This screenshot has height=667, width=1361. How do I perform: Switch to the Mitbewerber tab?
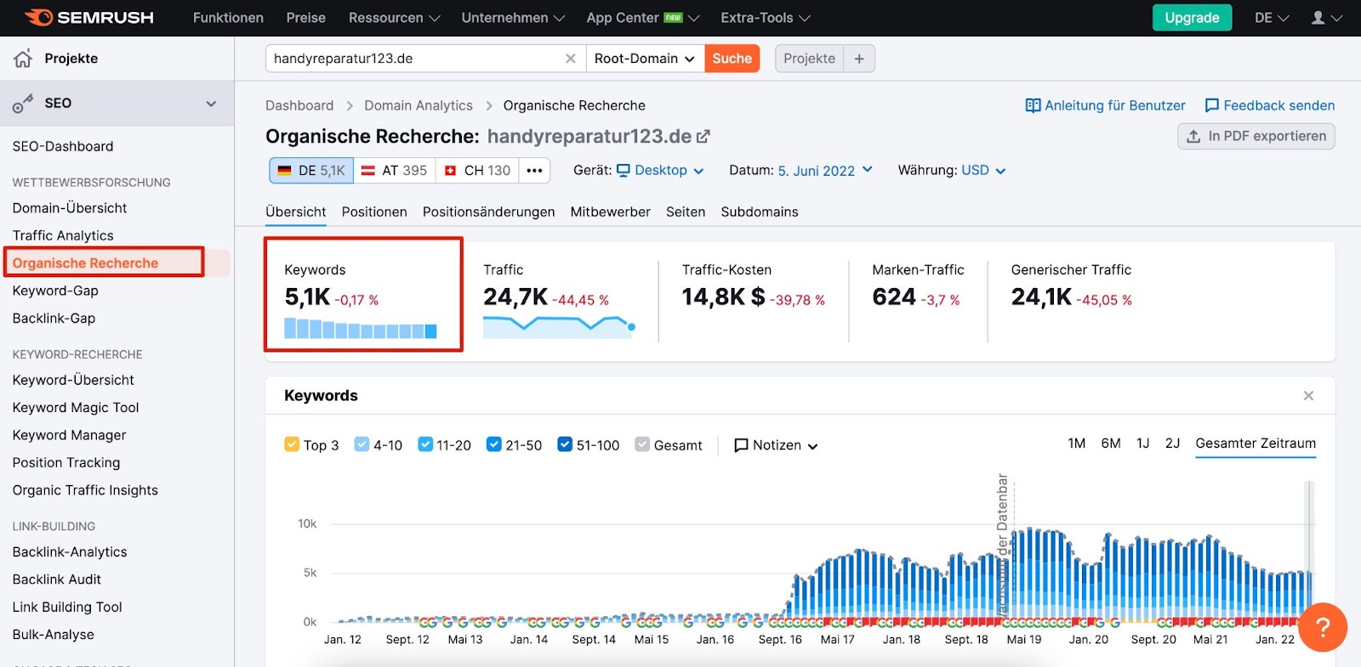point(610,212)
